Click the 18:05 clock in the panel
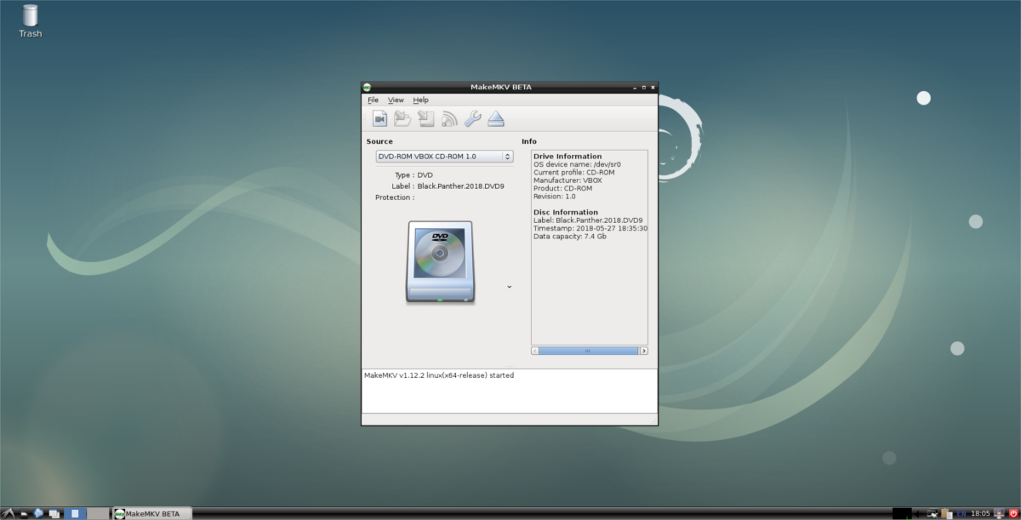Image resolution: width=1021 pixels, height=520 pixels. click(x=980, y=514)
